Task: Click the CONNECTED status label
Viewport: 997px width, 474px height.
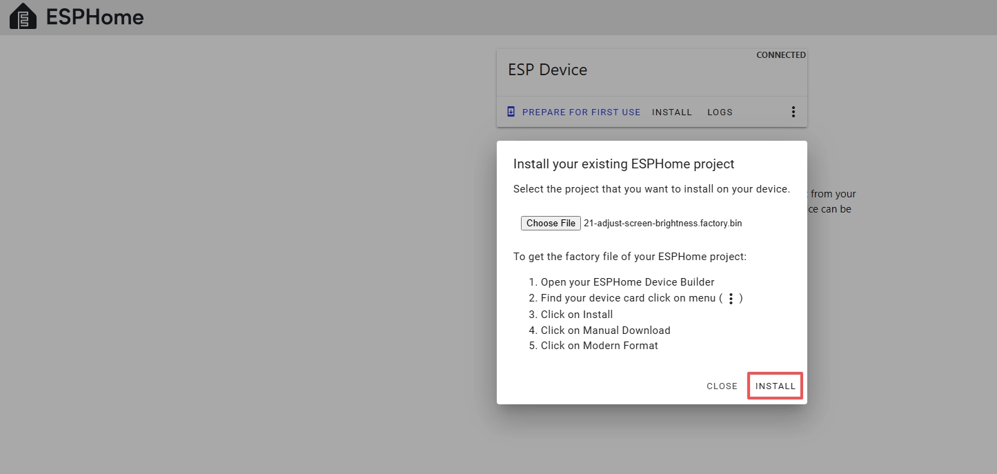Action: pyautogui.click(x=780, y=55)
